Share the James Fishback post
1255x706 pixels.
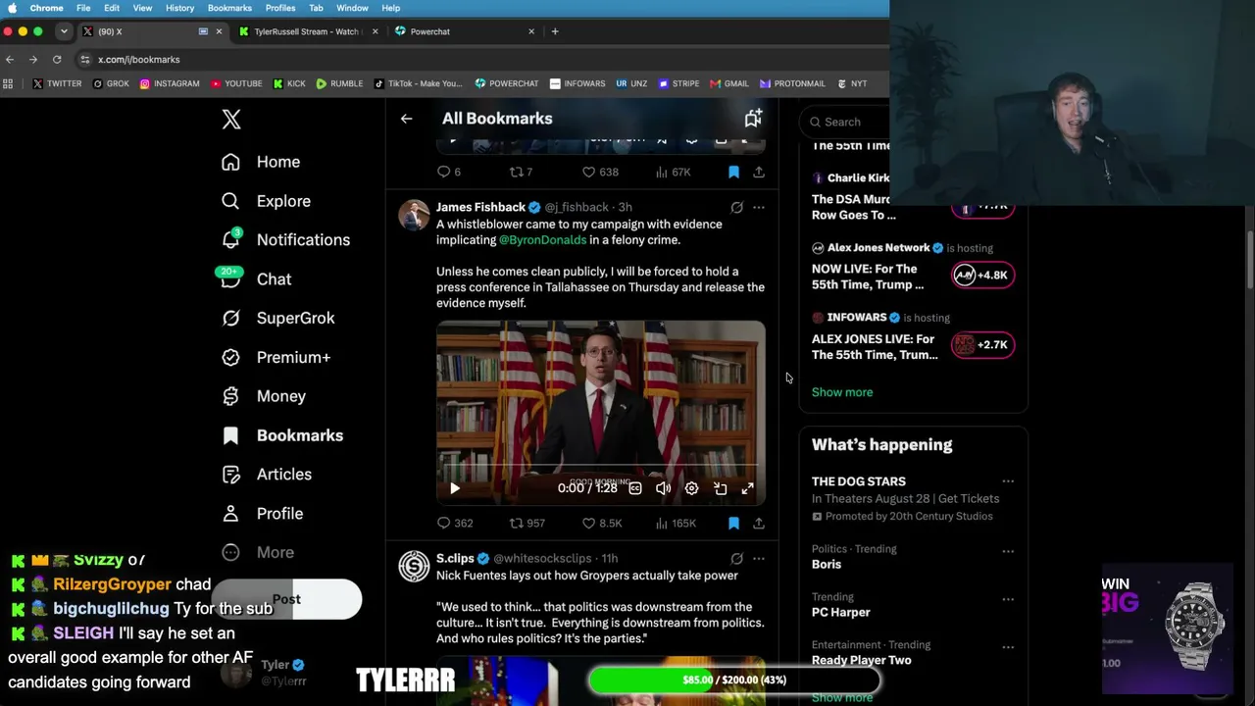click(x=759, y=524)
